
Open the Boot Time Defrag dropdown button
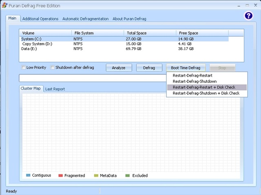point(186,68)
